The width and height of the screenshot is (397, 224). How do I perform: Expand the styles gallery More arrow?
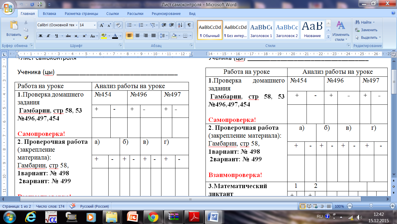(x=328, y=37)
